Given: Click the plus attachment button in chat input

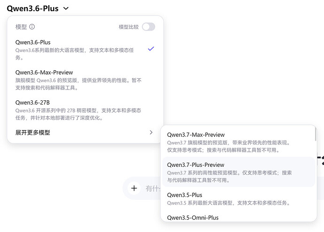Looking at the screenshot, I should [134, 188].
